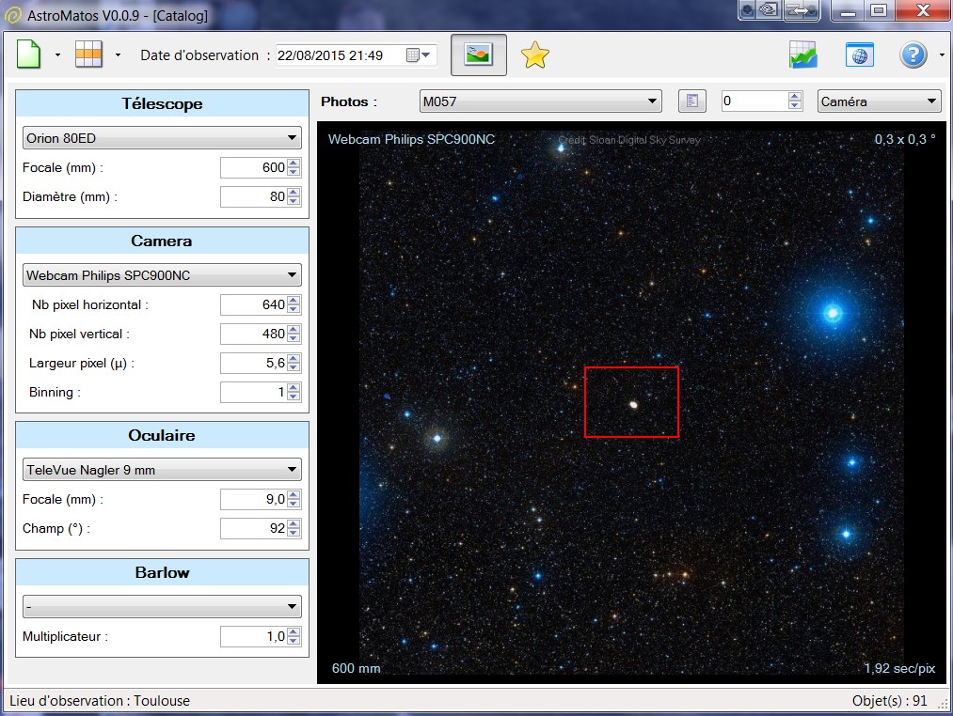
Task: Open the Webcam Philips SPC900NC dropdown
Action: pos(162,275)
